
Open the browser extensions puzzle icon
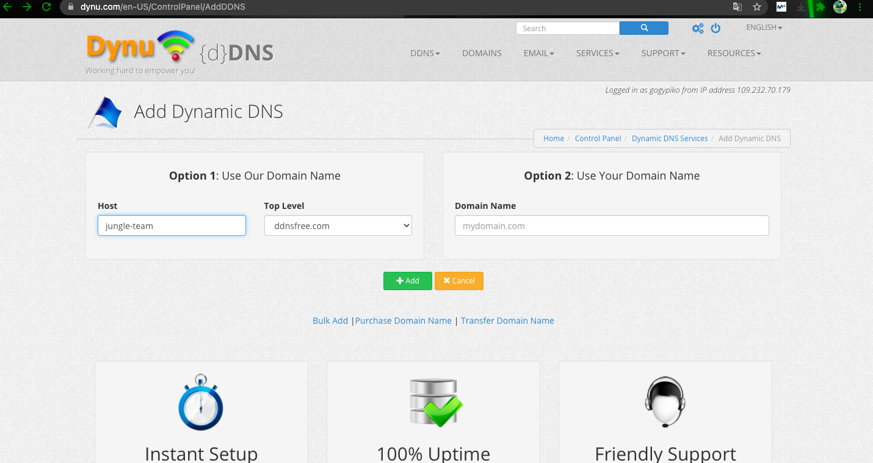coord(820,7)
